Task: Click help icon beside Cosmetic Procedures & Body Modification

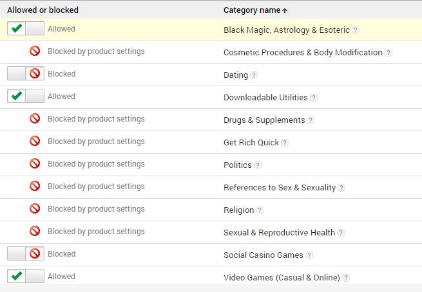Action: (388, 53)
